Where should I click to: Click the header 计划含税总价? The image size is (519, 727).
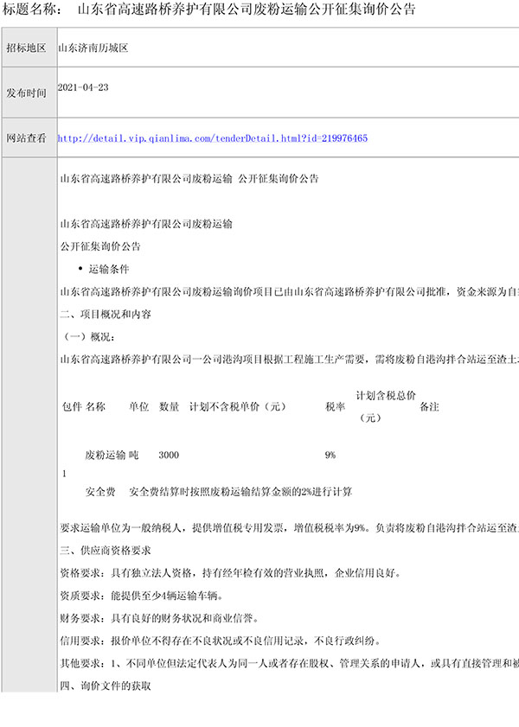(x=386, y=396)
